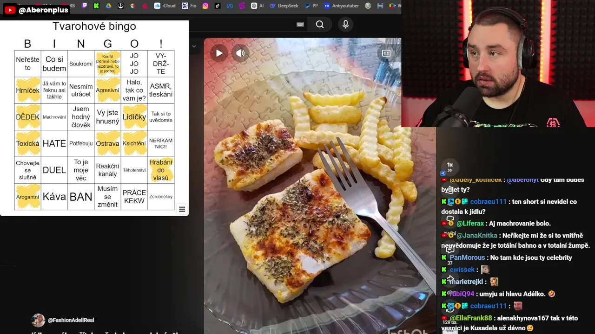Unmark the highlighted 'Kouřit' bingo cell
Screen dimensions: 595x334
(x=107, y=64)
